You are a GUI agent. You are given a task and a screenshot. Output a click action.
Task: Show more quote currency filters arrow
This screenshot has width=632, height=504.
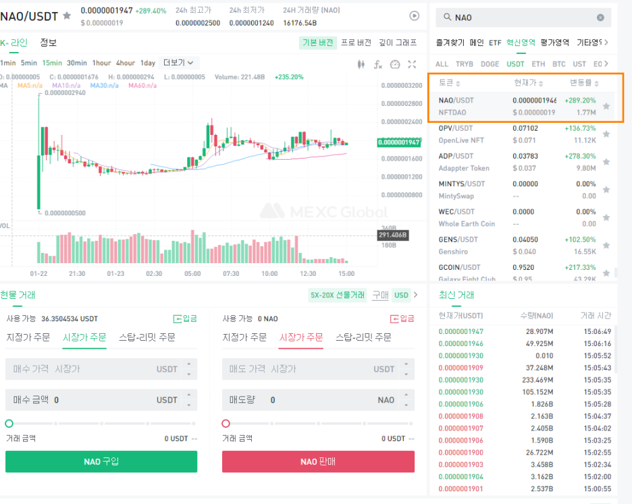click(x=606, y=63)
